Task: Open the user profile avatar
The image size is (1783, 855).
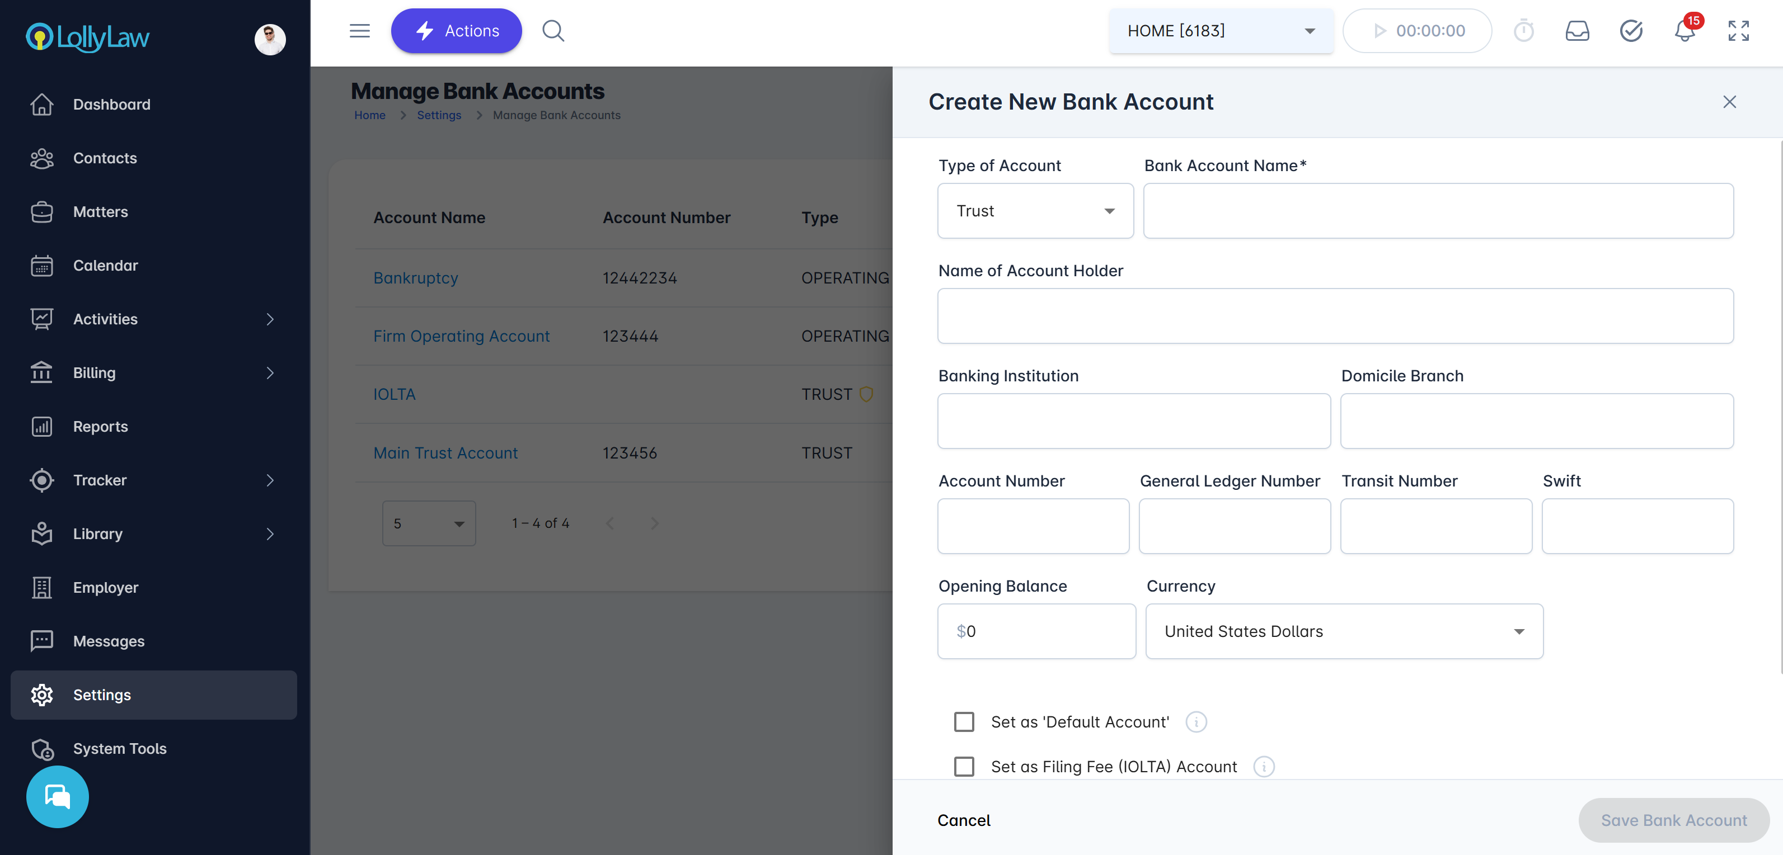Action: (x=270, y=40)
